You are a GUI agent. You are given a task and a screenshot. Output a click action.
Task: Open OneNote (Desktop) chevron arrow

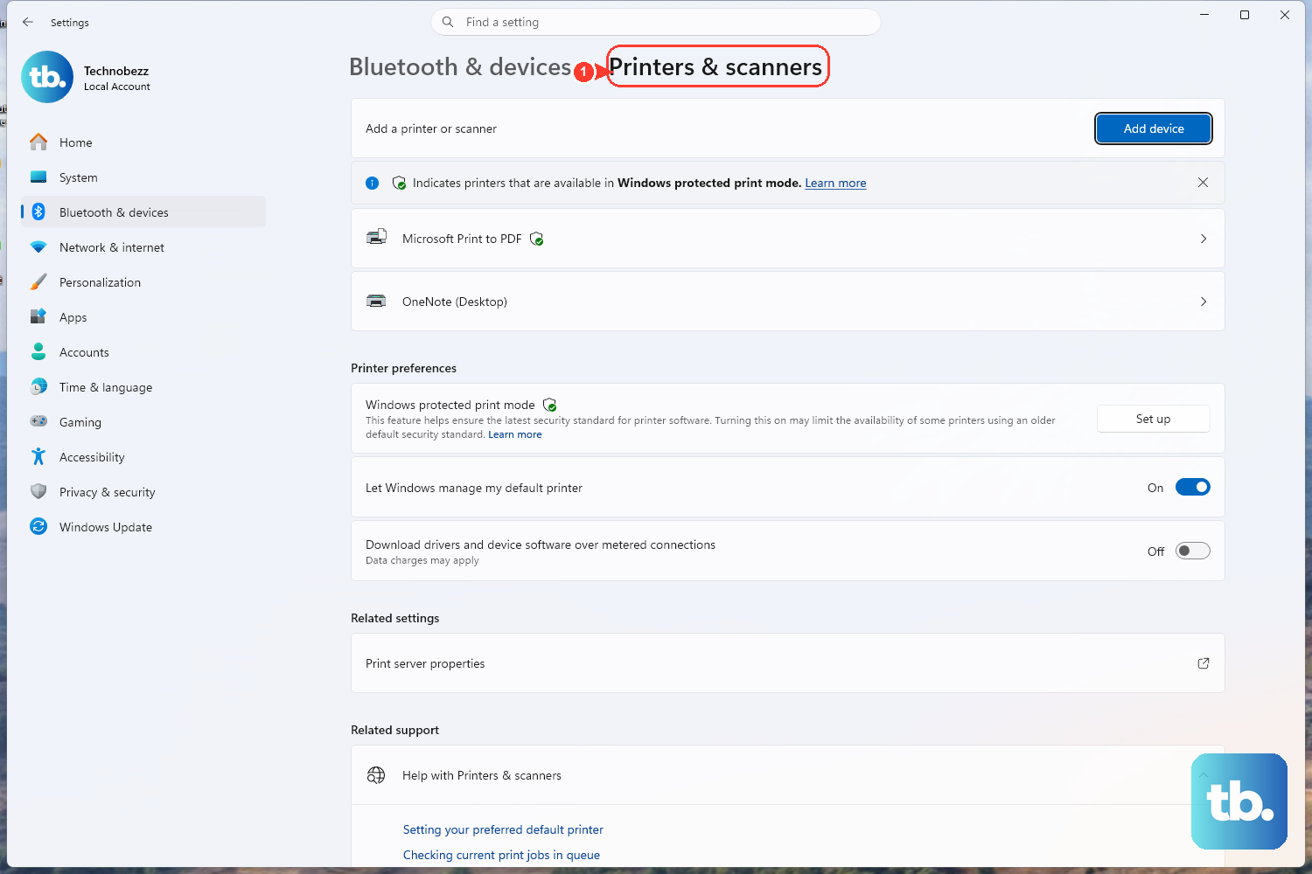1204,302
